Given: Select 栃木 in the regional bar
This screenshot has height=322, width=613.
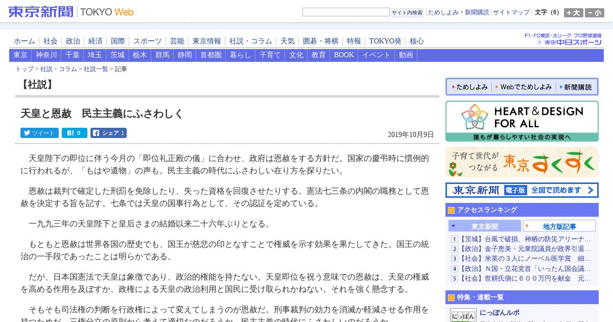Looking at the screenshot, I should coord(140,55).
